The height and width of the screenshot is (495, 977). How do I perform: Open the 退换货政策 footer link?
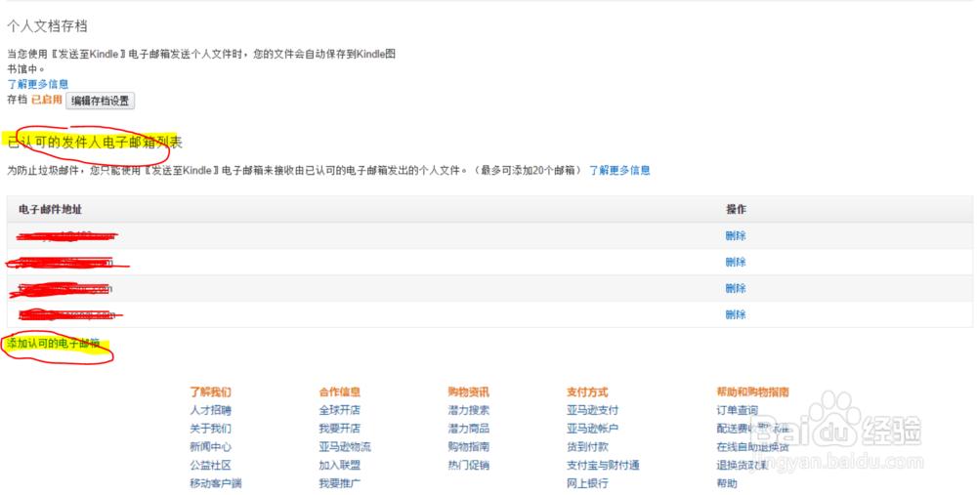pyautogui.click(x=743, y=465)
